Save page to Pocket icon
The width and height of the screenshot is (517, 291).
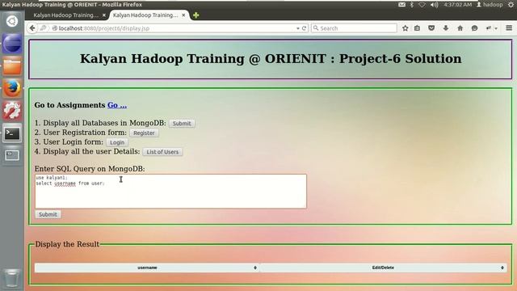[431, 28]
